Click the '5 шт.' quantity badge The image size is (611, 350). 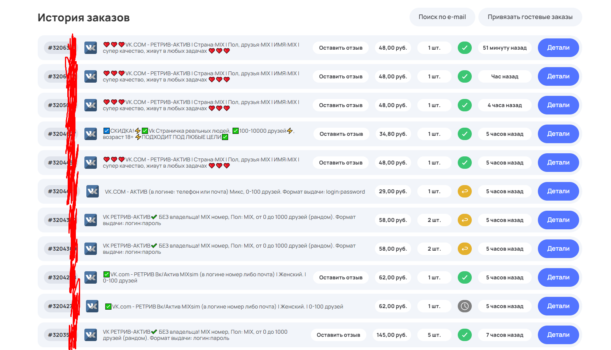tap(434, 335)
